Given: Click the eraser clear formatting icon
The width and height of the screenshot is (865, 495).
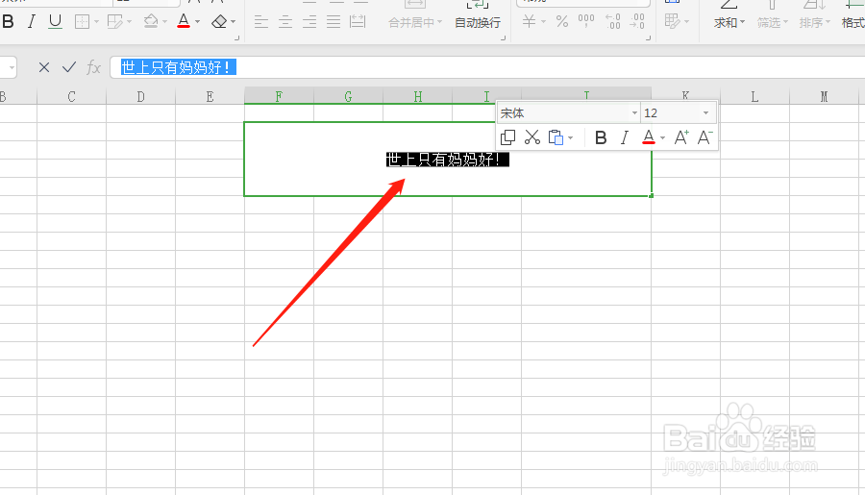Looking at the screenshot, I should pyautogui.click(x=219, y=22).
